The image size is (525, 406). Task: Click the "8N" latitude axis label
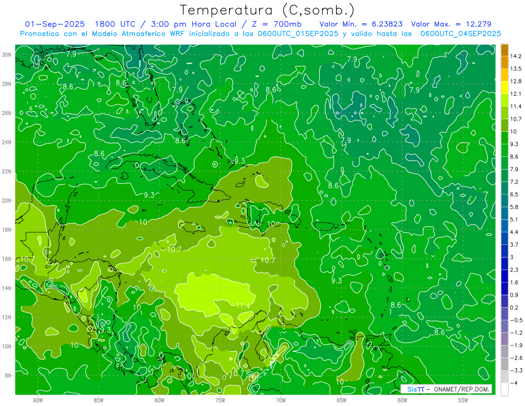pyautogui.click(x=8, y=375)
